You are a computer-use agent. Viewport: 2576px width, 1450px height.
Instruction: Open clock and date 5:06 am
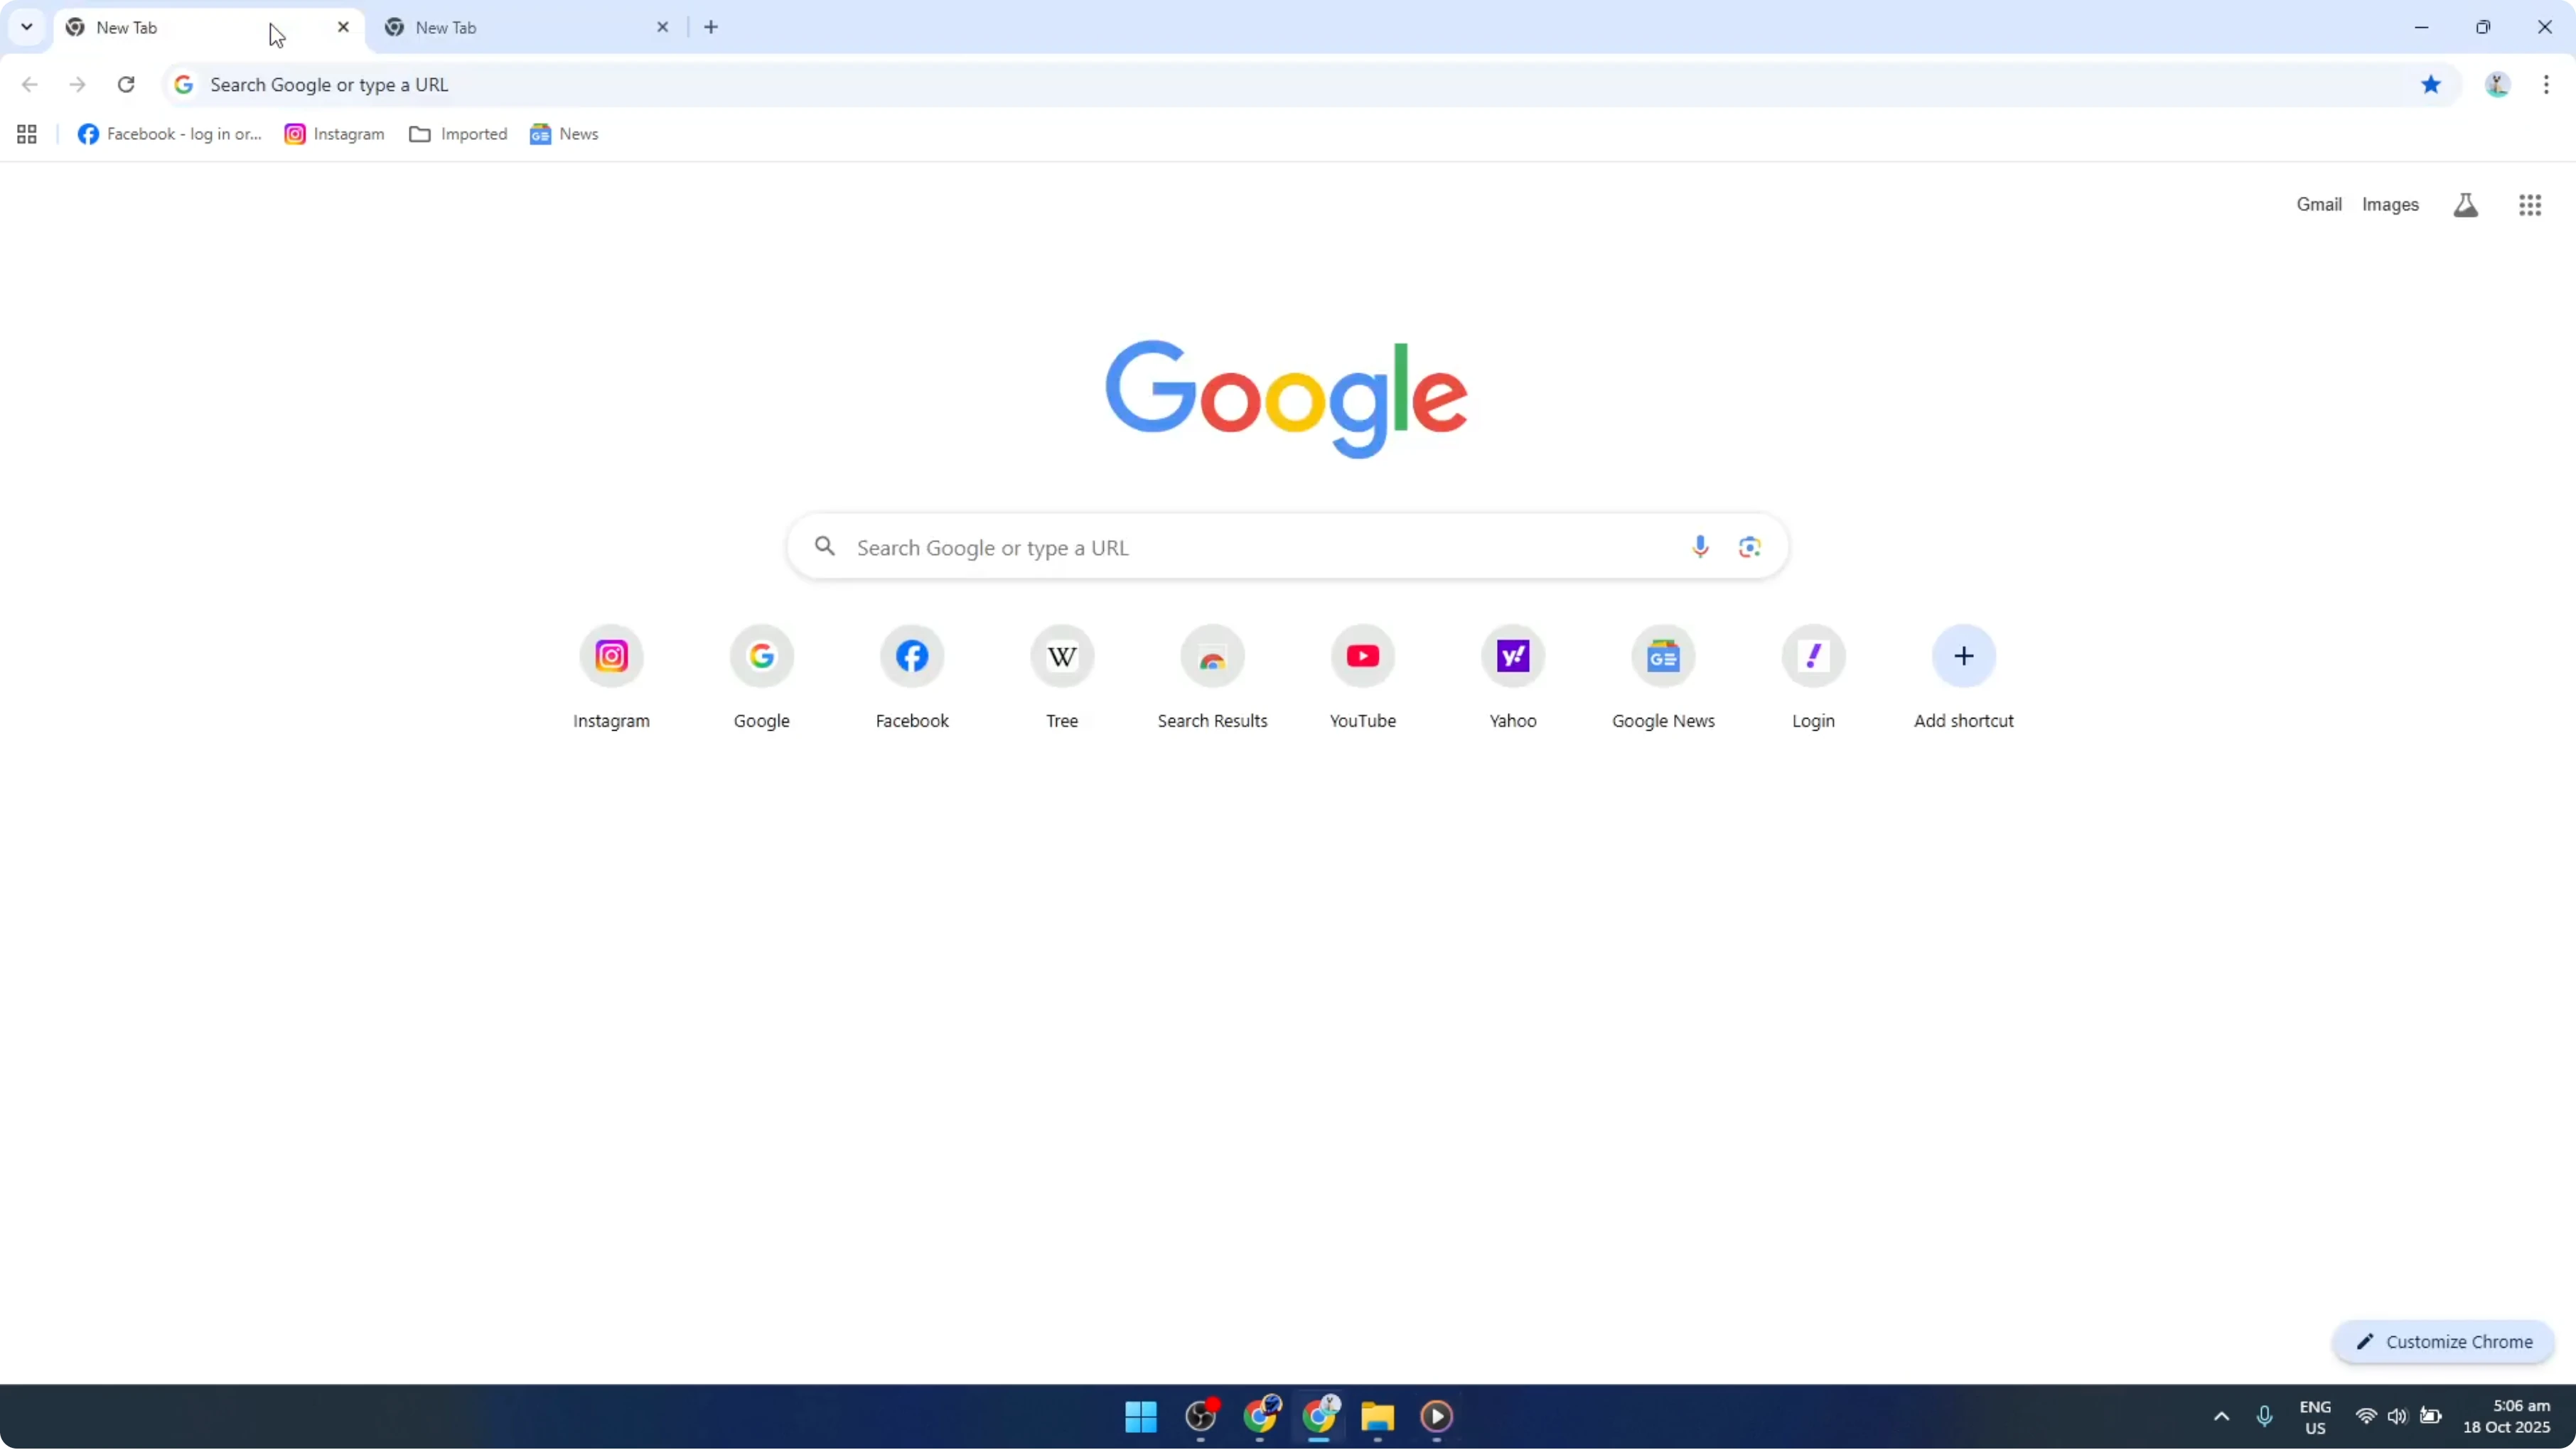pos(2506,1417)
